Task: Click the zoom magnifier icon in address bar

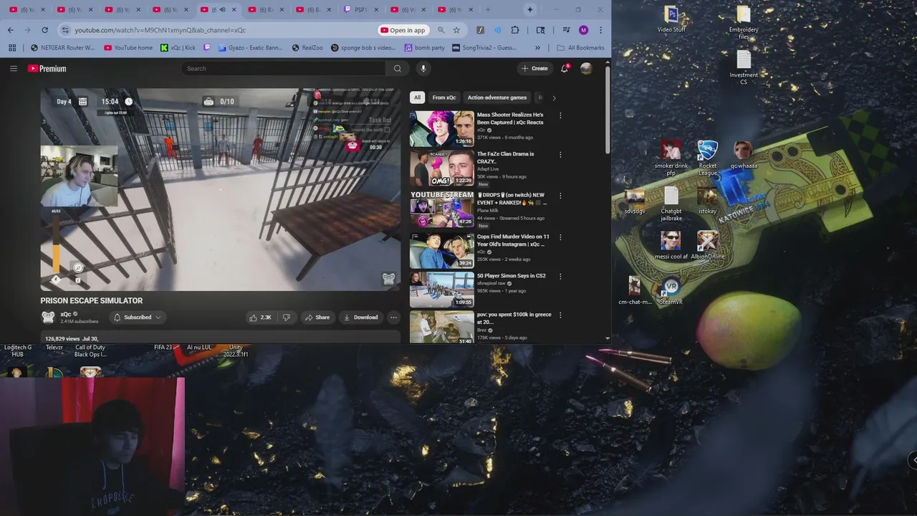Action: point(441,30)
